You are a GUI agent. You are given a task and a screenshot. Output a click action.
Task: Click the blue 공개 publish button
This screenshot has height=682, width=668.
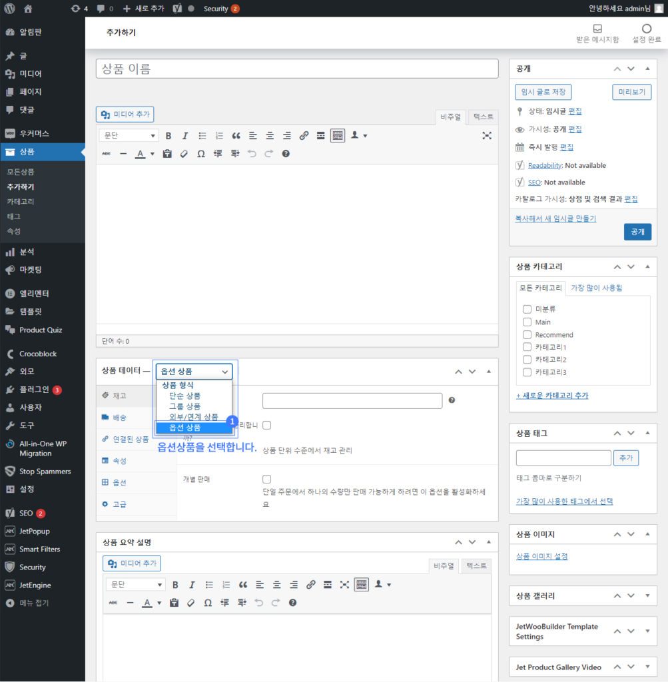(x=637, y=232)
